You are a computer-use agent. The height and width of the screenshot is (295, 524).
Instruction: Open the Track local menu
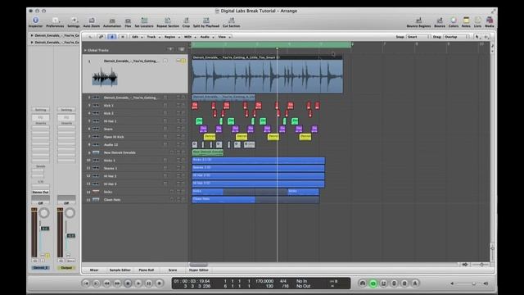coord(153,37)
